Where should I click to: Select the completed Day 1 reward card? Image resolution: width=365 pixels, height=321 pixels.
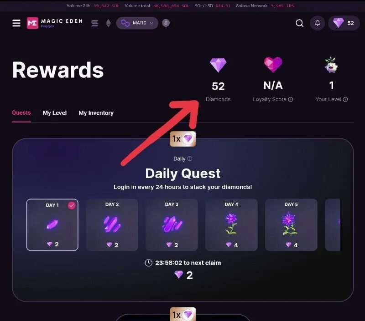[x=52, y=225]
